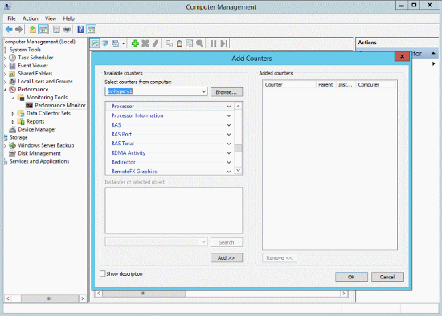Click the blue Help question mark icon

tap(80, 29)
